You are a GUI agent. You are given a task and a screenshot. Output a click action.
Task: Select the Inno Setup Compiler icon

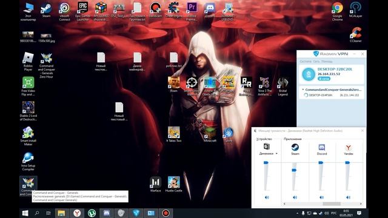tap(28, 161)
